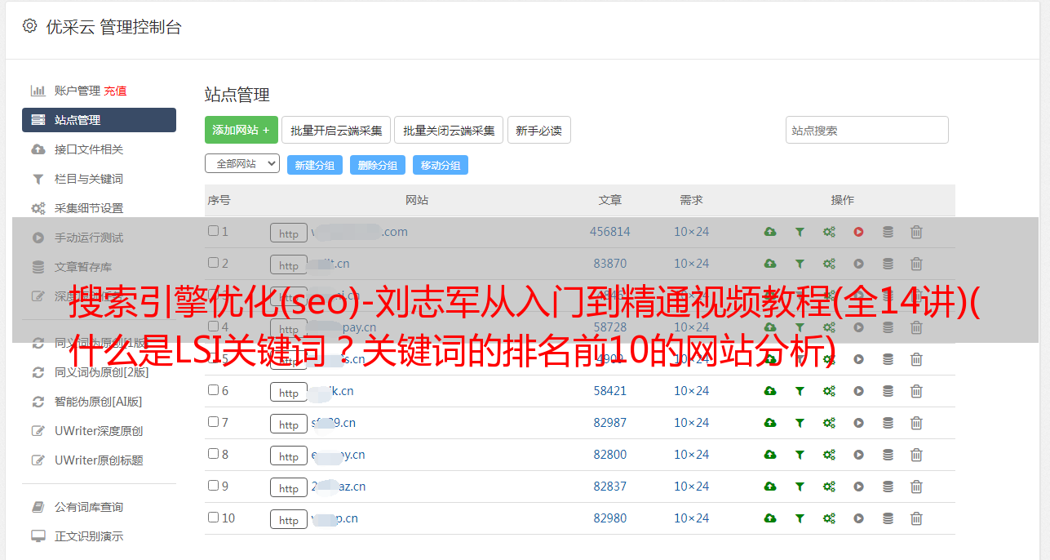Tick the checkbox for site 8
Screen dimensions: 1050x560
213,454
